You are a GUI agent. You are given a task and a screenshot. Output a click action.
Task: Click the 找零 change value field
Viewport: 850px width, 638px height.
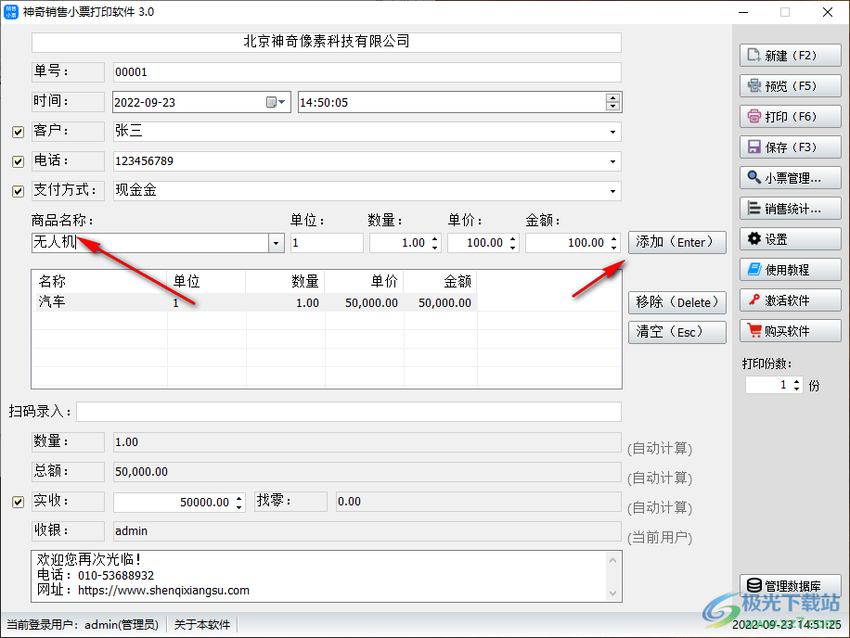click(x=478, y=502)
